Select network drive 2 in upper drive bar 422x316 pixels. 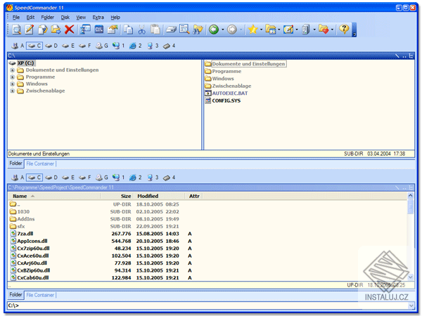pyautogui.click(x=135, y=46)
